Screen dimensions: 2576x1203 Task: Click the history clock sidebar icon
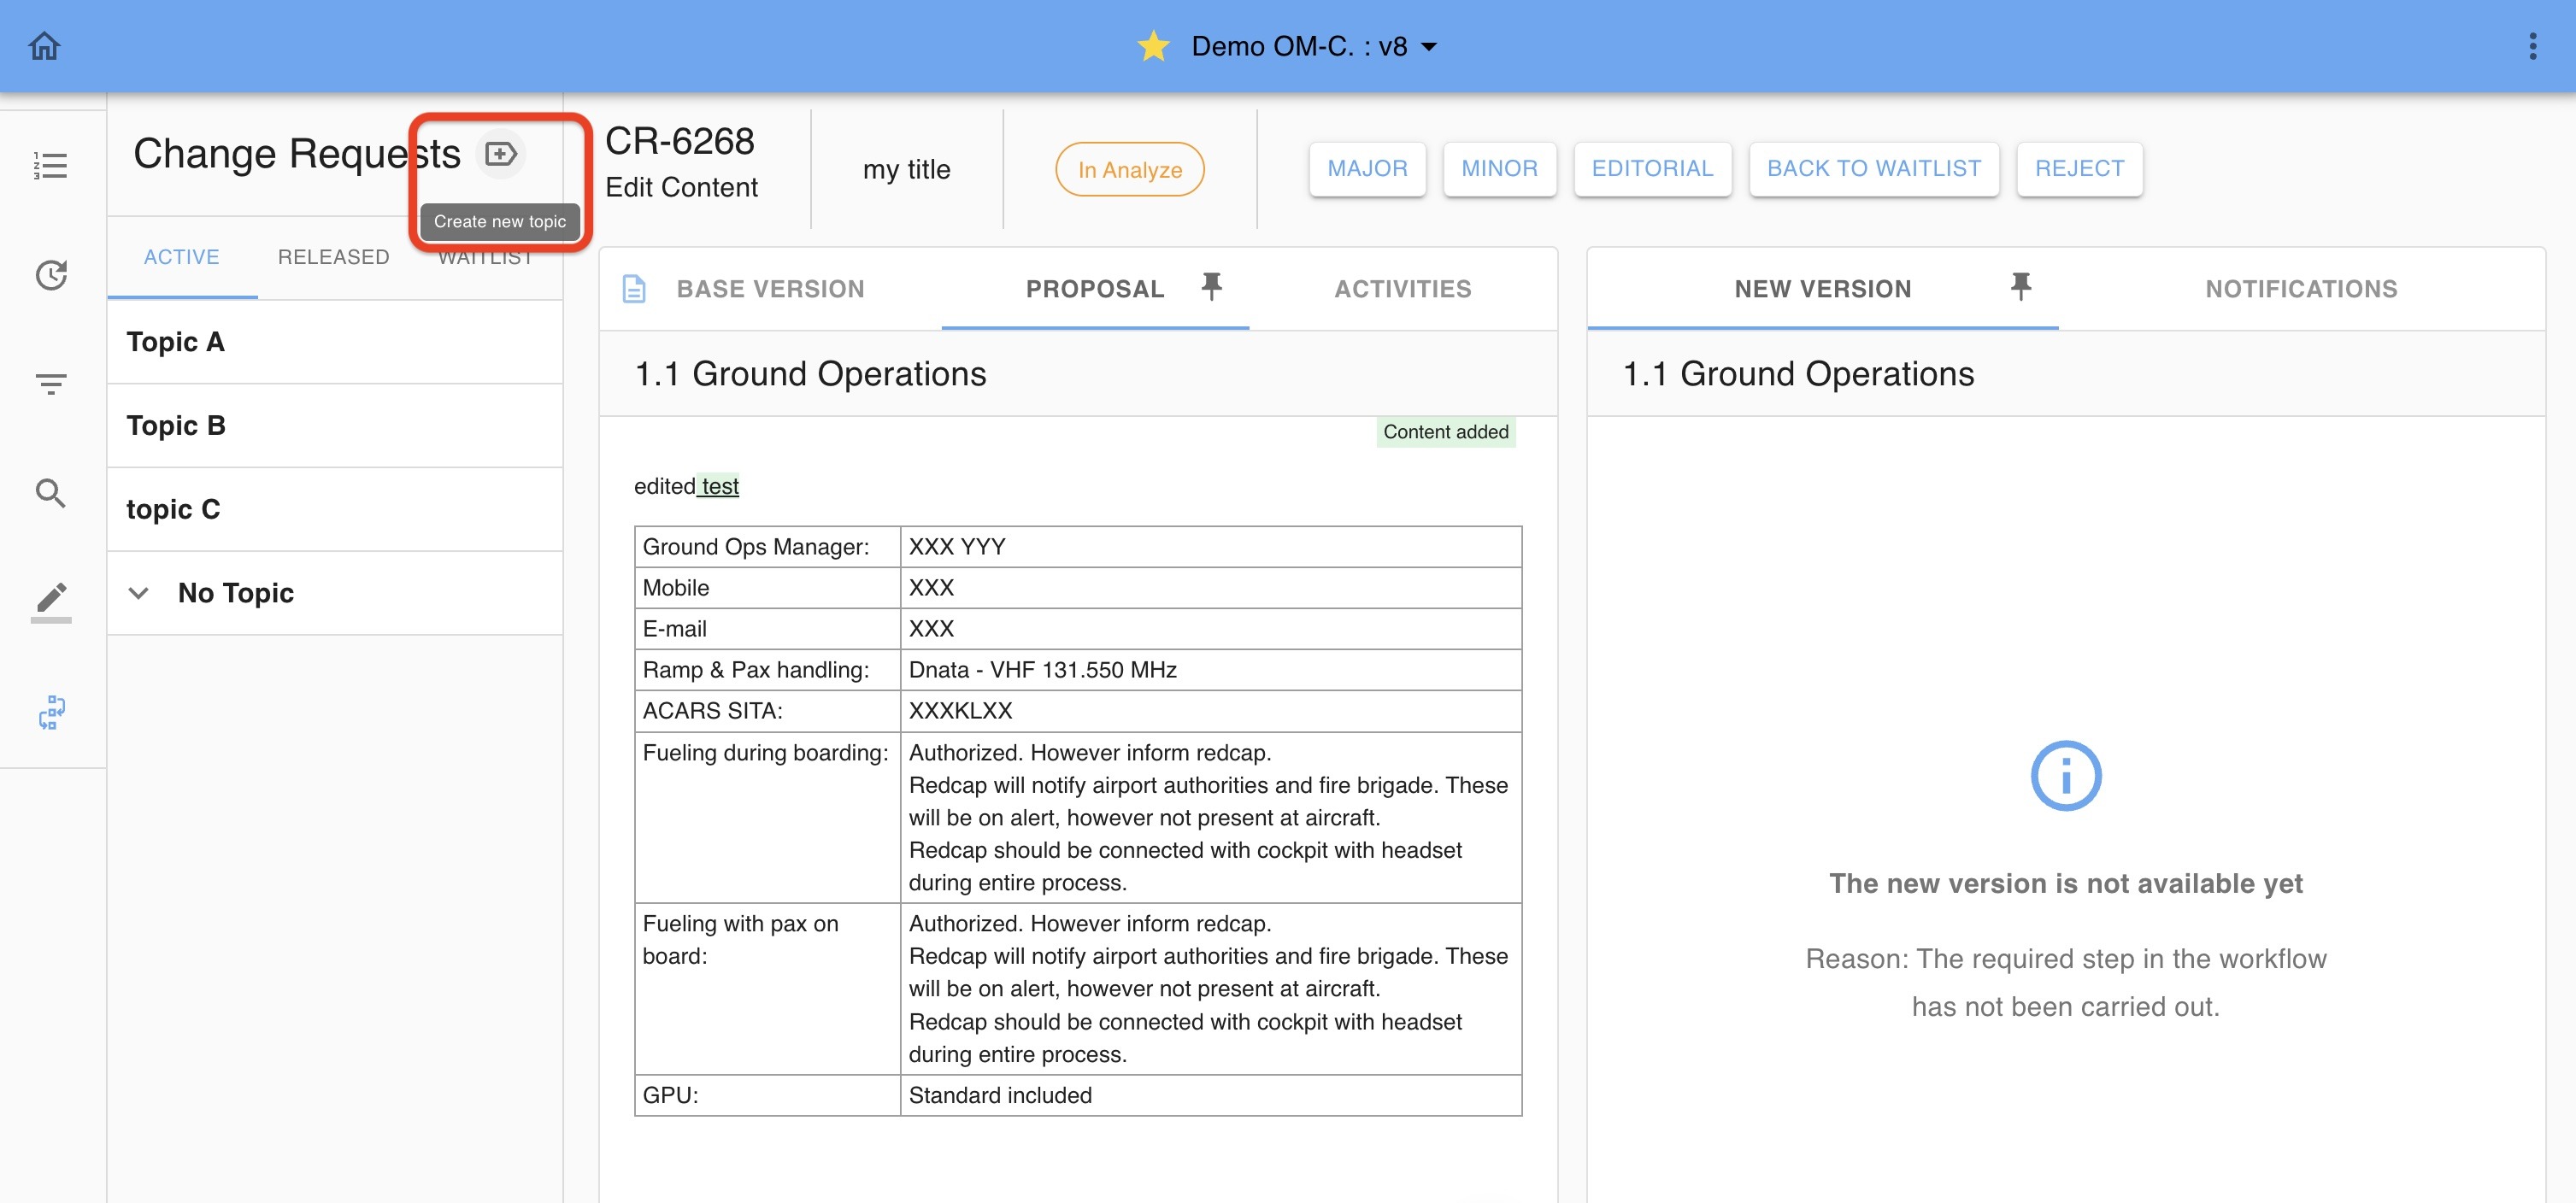coord(50,275)
